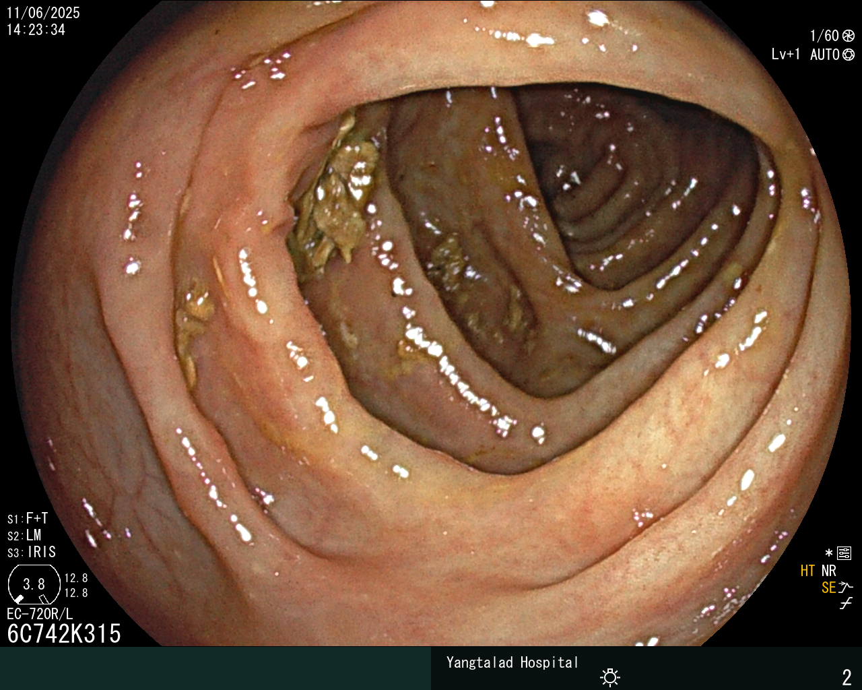Click the yellow HT indicator
This screenshot has height=690, width=862.
point(808,571)
